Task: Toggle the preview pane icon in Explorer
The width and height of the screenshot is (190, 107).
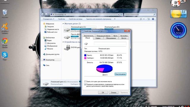Action: [148, 19]
